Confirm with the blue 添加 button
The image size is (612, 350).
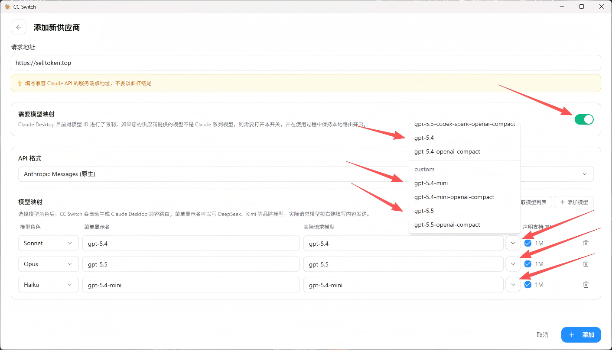click(581, 335)
